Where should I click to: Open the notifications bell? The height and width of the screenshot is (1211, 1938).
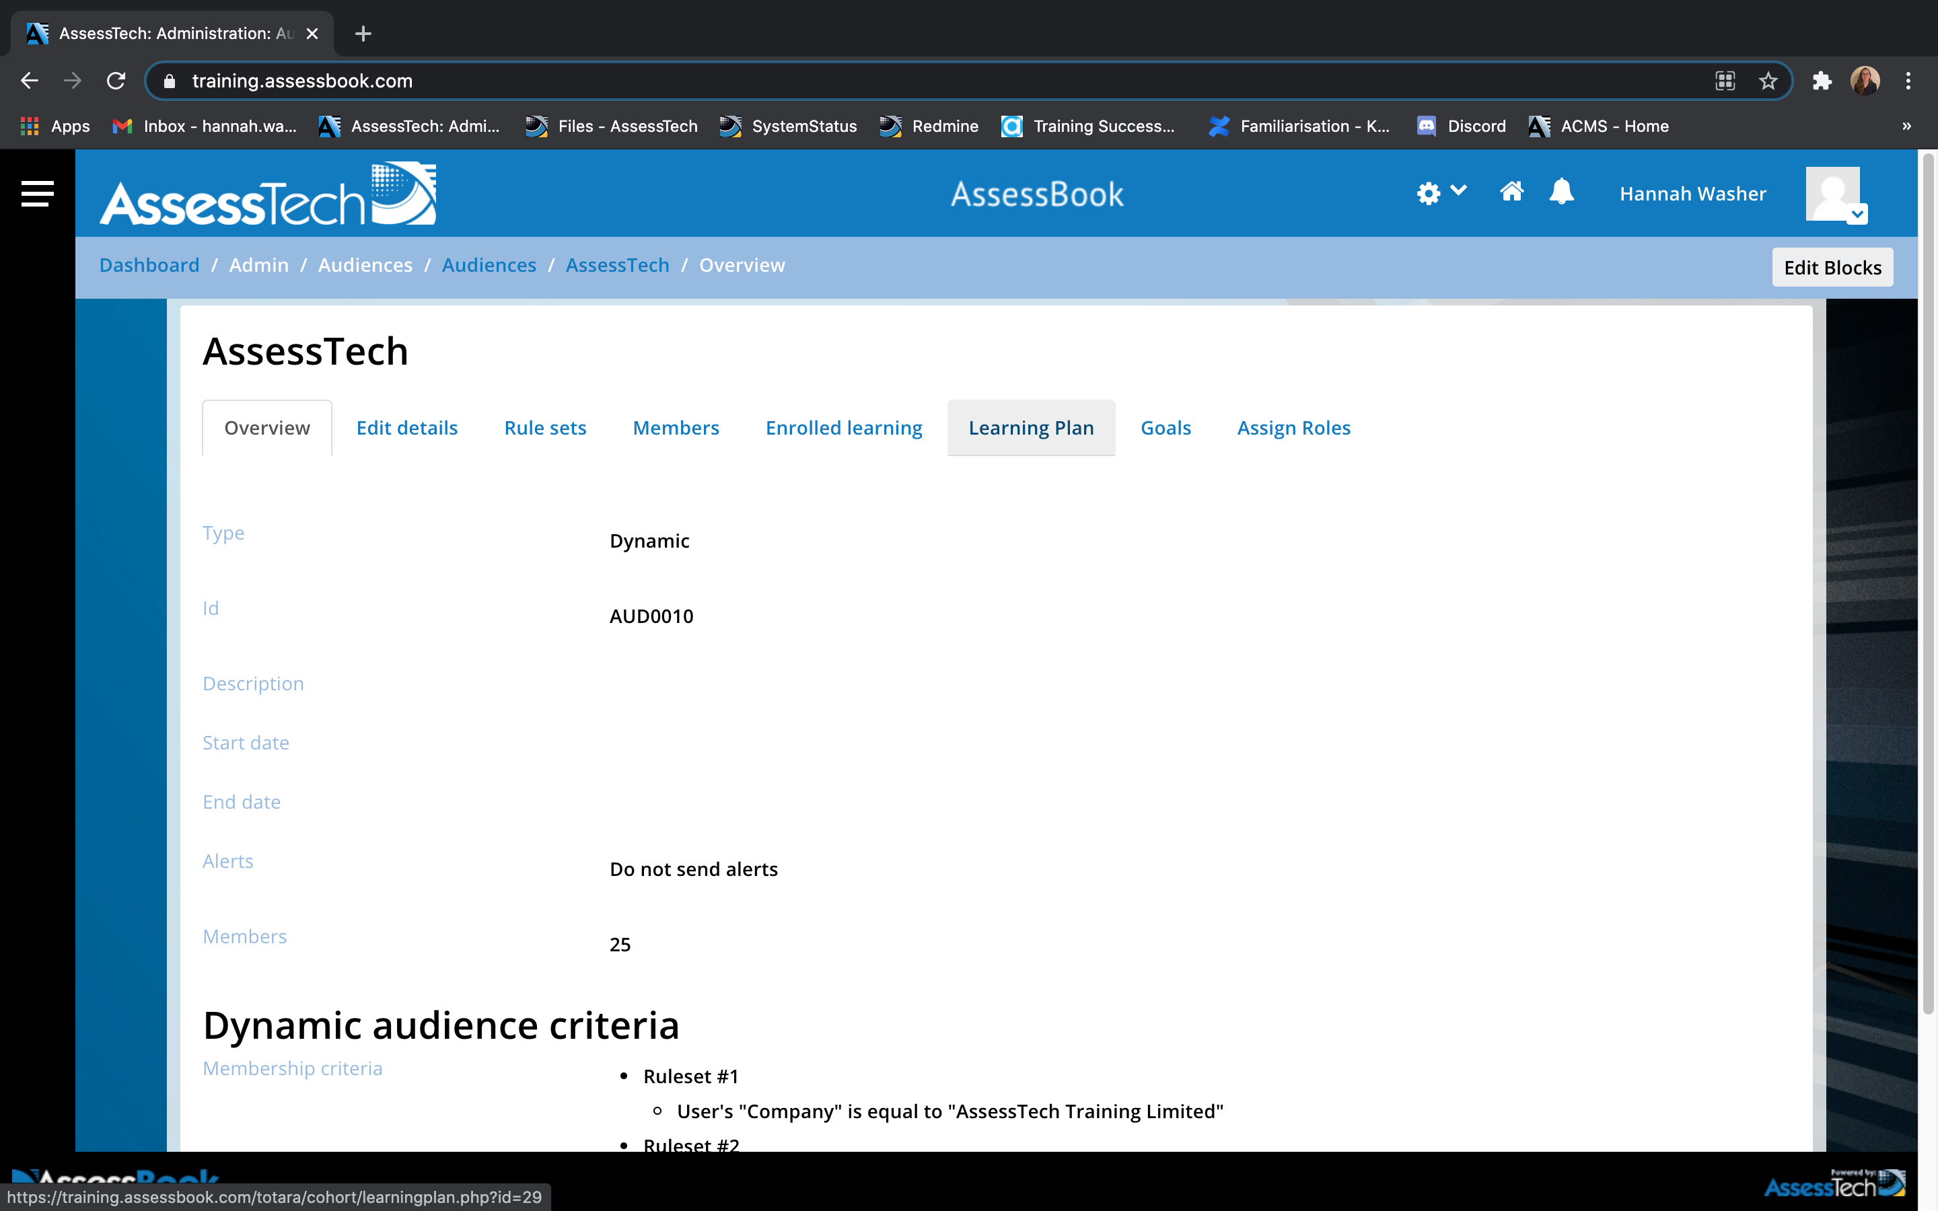click(x=1560, y=192)
